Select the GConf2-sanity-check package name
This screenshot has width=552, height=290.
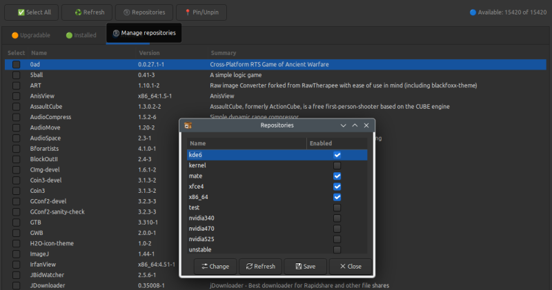point(57,212)
